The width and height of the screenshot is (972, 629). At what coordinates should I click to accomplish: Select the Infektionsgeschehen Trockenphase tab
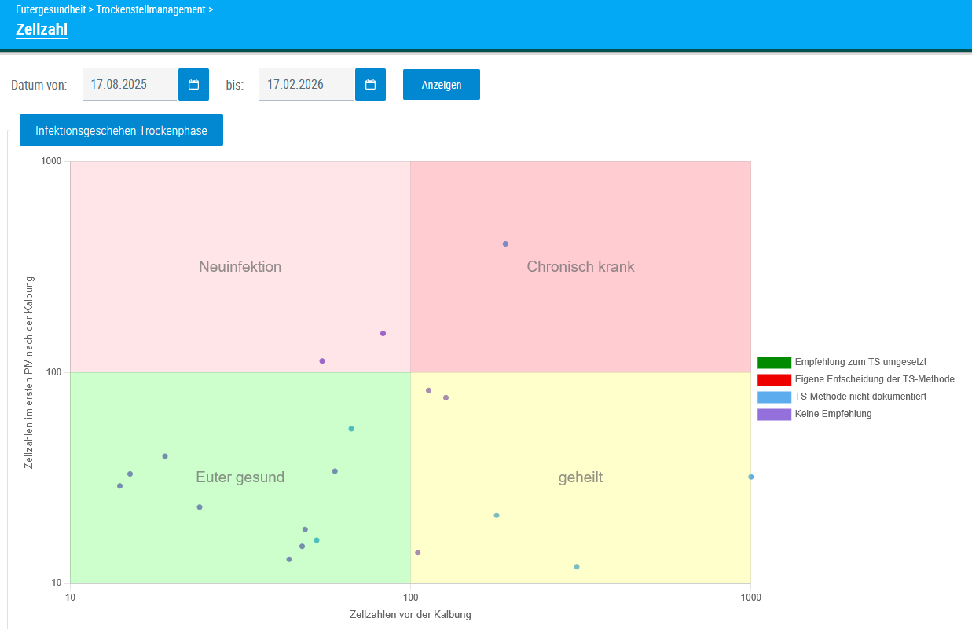121,130
